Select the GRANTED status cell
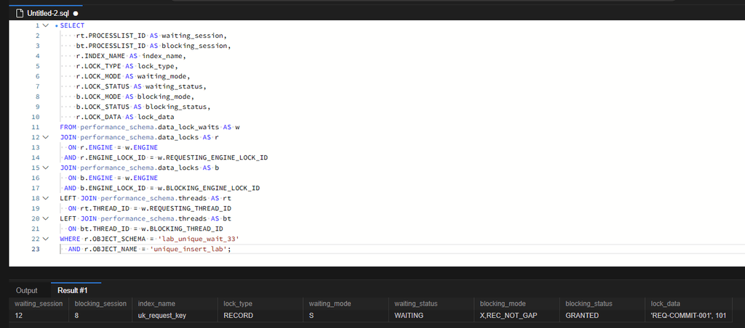 tap(602, 315)
